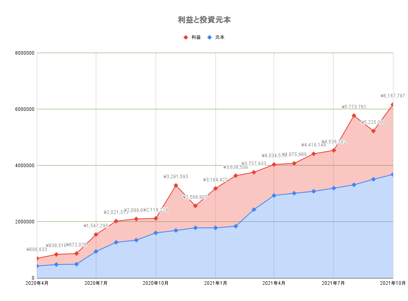The height and width of the screenshot is (301, 408).
Task: Click the ¥1,547,295 data label
Action: (x=96, y=226)
